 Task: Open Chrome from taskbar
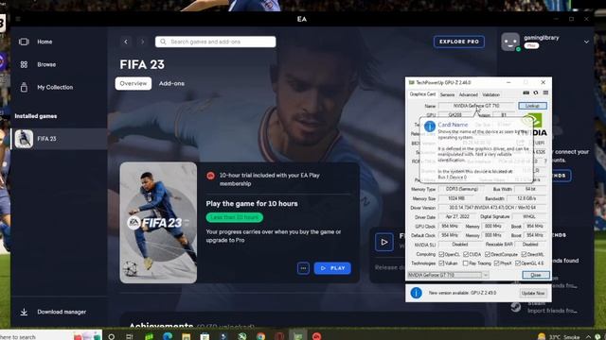[261, 336]
